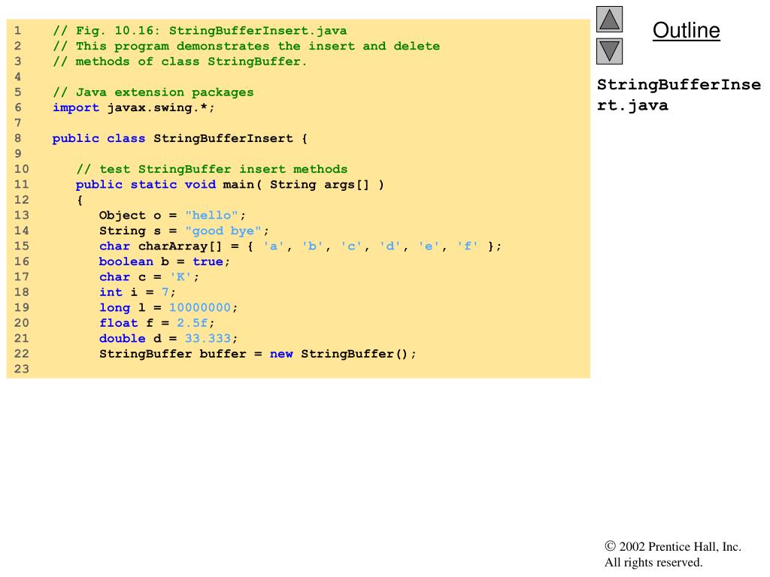Select the StringBufferInsert.java outline entry
This screenshot has width=770, height=577.
(679, 95)
